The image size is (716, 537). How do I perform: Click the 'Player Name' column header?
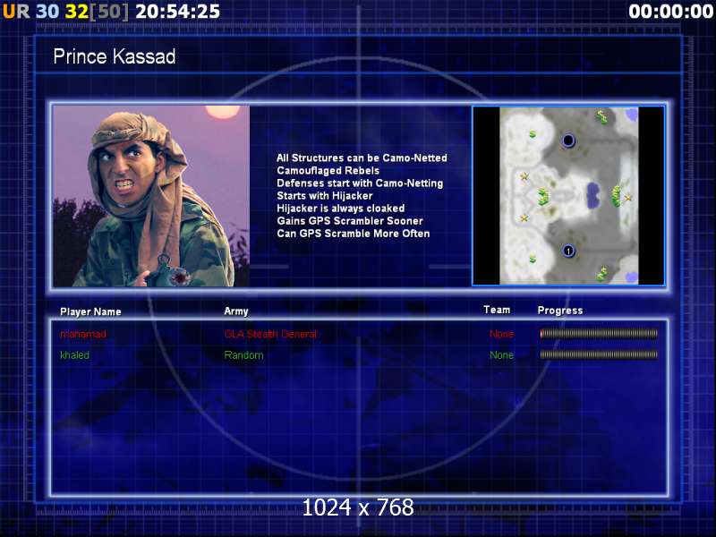coord(90,311)
